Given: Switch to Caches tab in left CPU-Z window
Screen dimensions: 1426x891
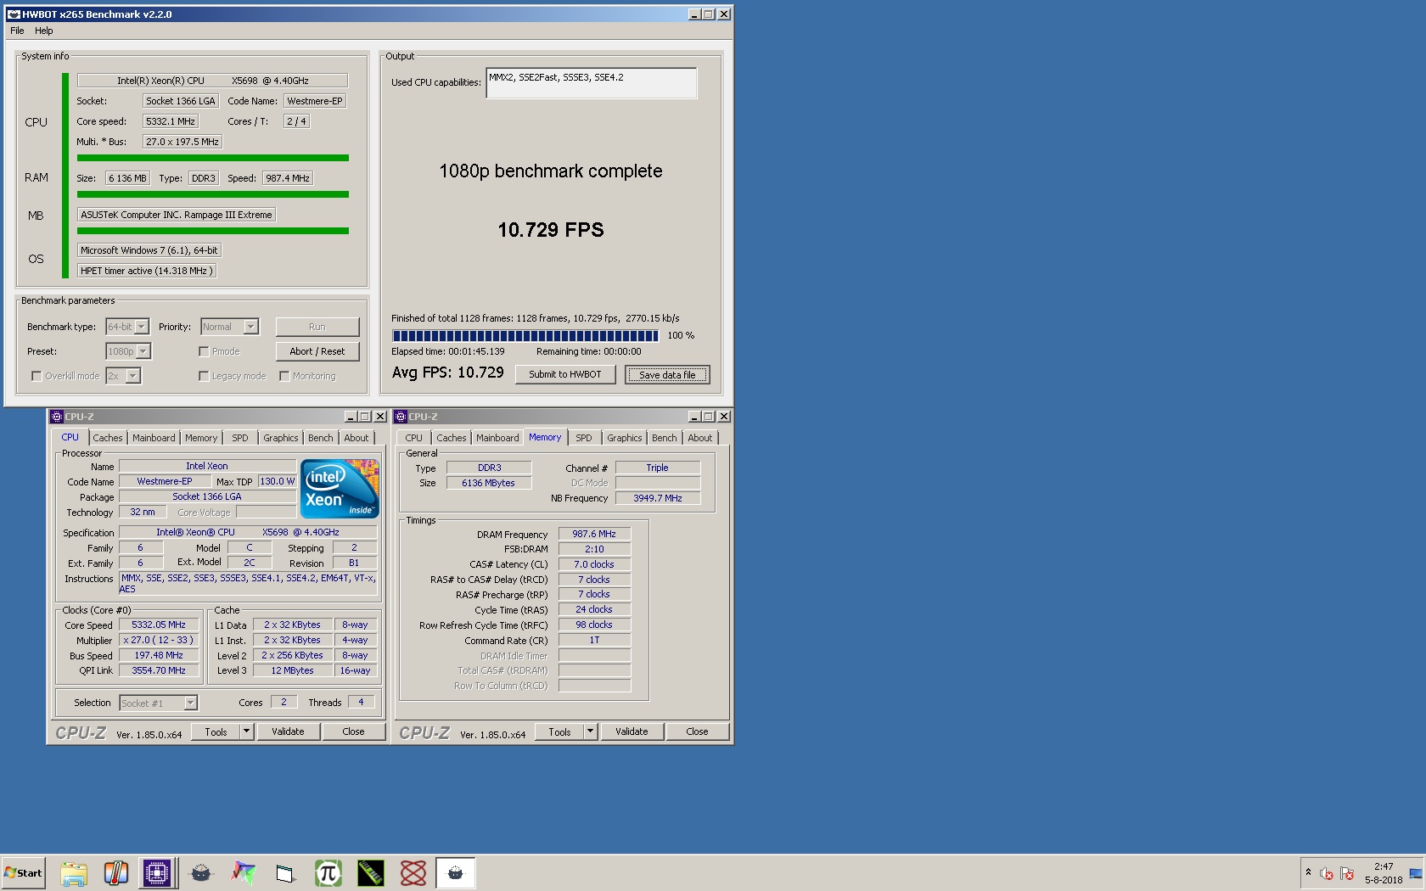Looking at the screenshot, I should (x=108, y=438).
